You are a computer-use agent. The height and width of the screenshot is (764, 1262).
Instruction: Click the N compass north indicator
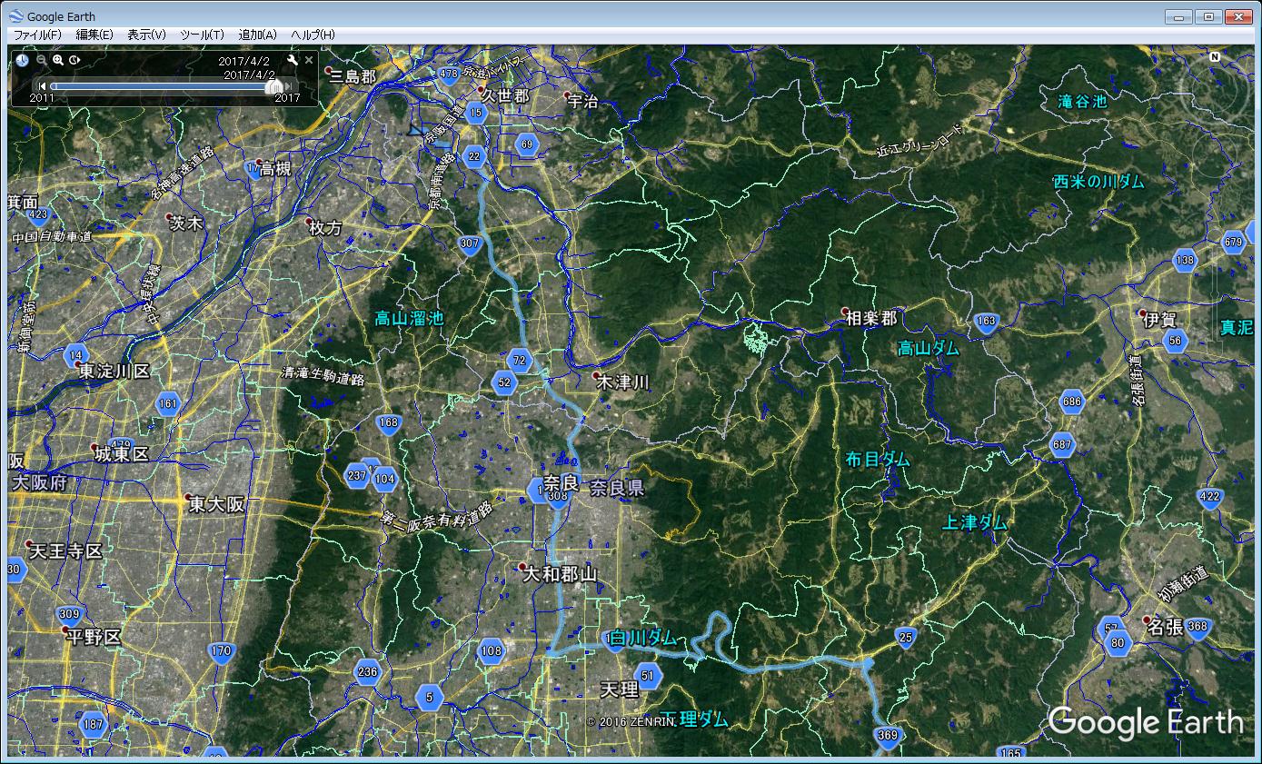pos(1215,56)
